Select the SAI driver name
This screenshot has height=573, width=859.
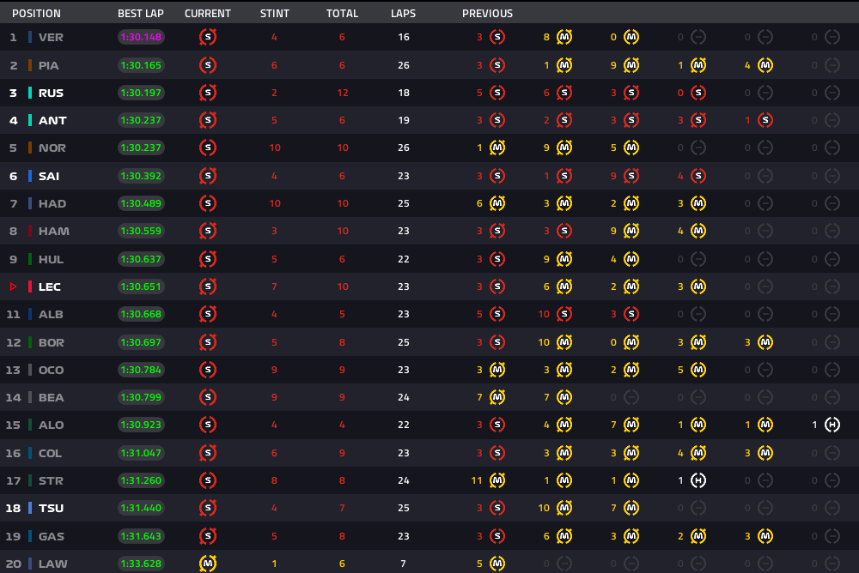(50, 176)
